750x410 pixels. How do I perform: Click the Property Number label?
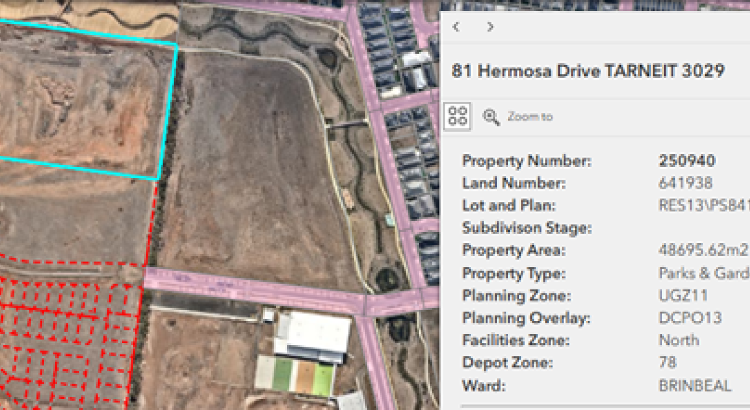527,161
